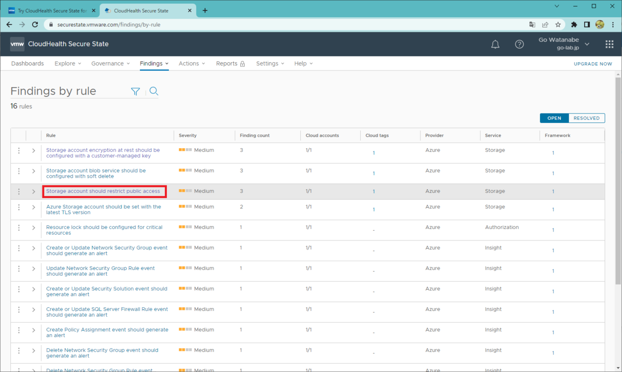This screenshot has height=372, width=622.
Task: Open the Delete Network Security Group event rule
Action: 102,353
